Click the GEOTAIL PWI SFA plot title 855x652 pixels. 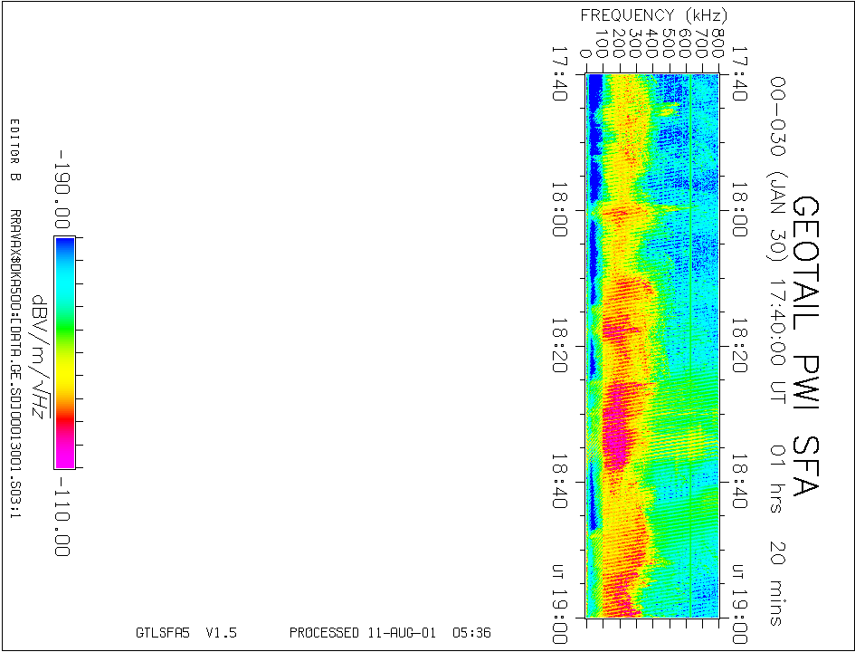[805, 346]
